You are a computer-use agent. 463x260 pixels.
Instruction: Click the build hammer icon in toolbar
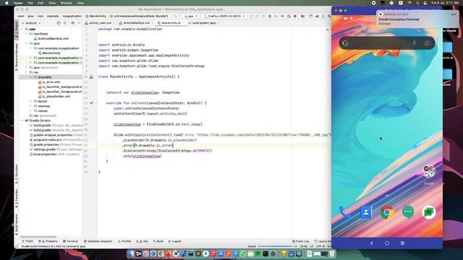[x=175, y=16]
